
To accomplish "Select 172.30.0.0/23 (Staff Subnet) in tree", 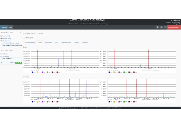I will pyautogui.click(x=11, y=43).
